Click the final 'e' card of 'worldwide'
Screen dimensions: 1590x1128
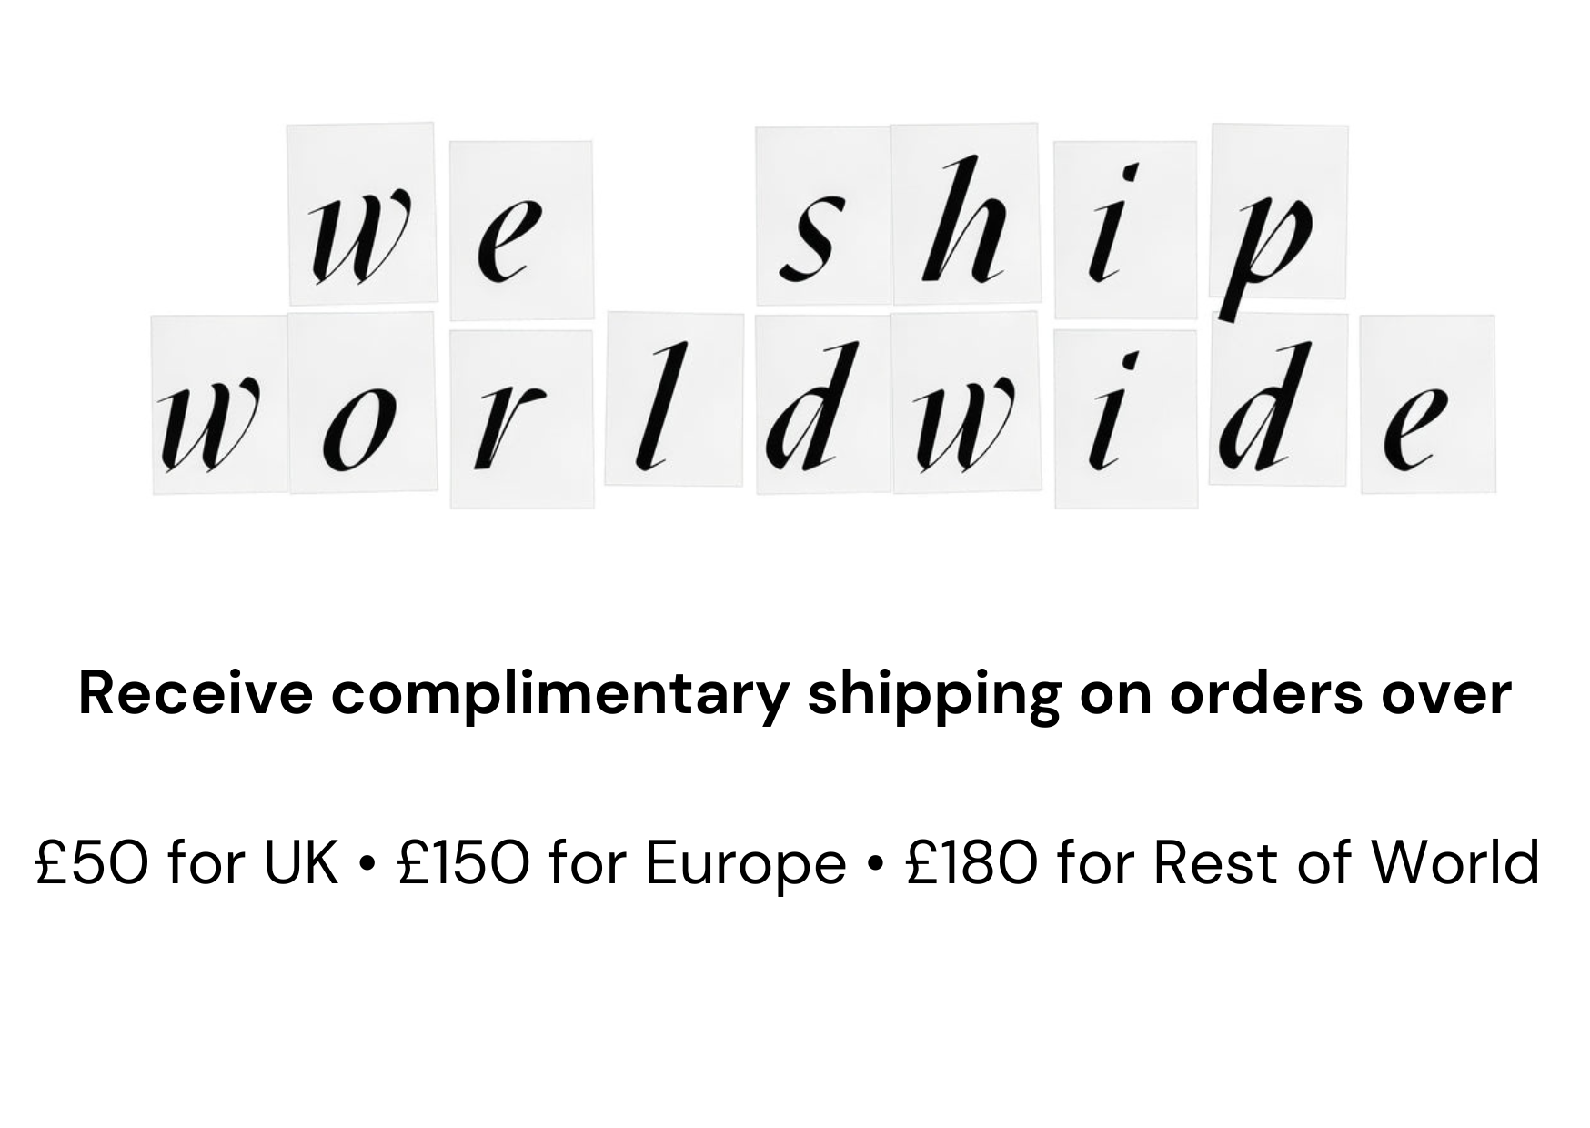[1427, 405]
